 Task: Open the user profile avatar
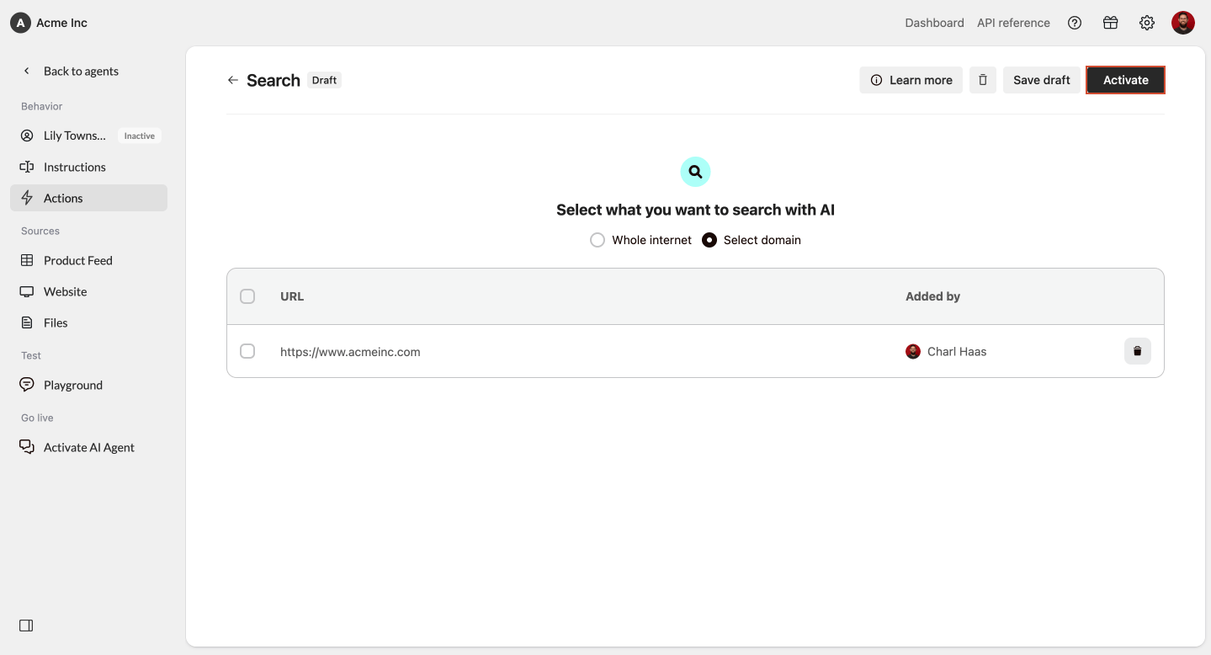tap(1183, 23)
